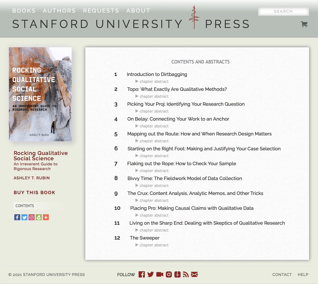Screen dimensions: 318x284
Task: Expand chapter abstract for Introduction to Dirtbagging
Action: [x=152, y=82]
